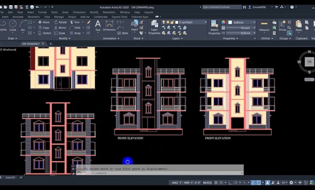Click MODEL space button in status bar
315x190 pixels.
(x=208, y=183)
